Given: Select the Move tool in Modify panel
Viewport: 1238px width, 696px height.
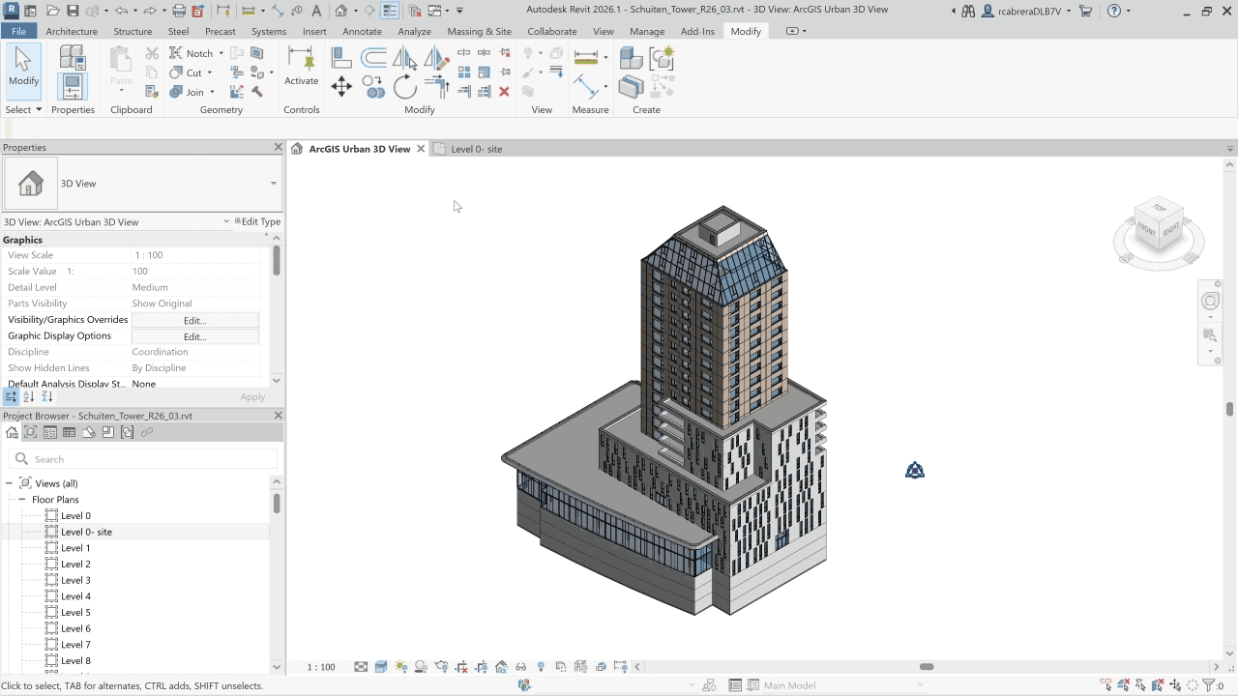Looking at the screenshot, I should [341, 88].
